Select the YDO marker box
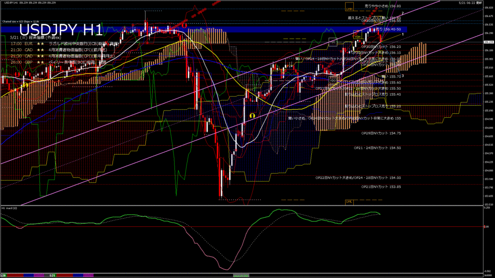The width and height of the screenshot is (495, 278). [x=333, y=80]
